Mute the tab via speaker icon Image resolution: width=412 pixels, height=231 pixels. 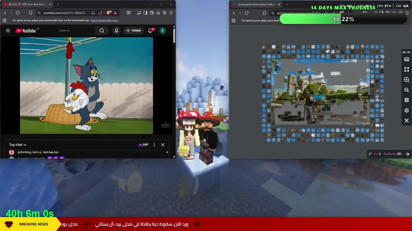click(10, 4)
